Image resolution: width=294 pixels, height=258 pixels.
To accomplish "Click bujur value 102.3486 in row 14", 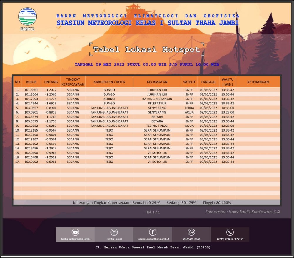I will coord(31,148).
